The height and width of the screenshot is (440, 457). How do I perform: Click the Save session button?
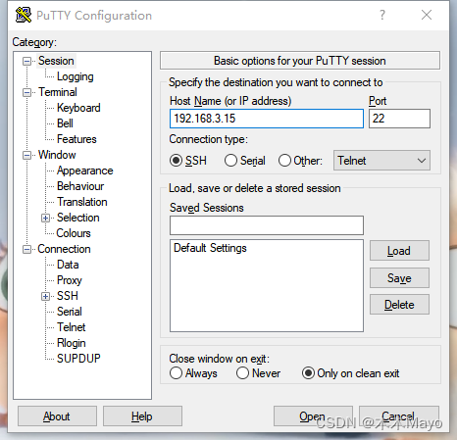(x=399, y=278)
